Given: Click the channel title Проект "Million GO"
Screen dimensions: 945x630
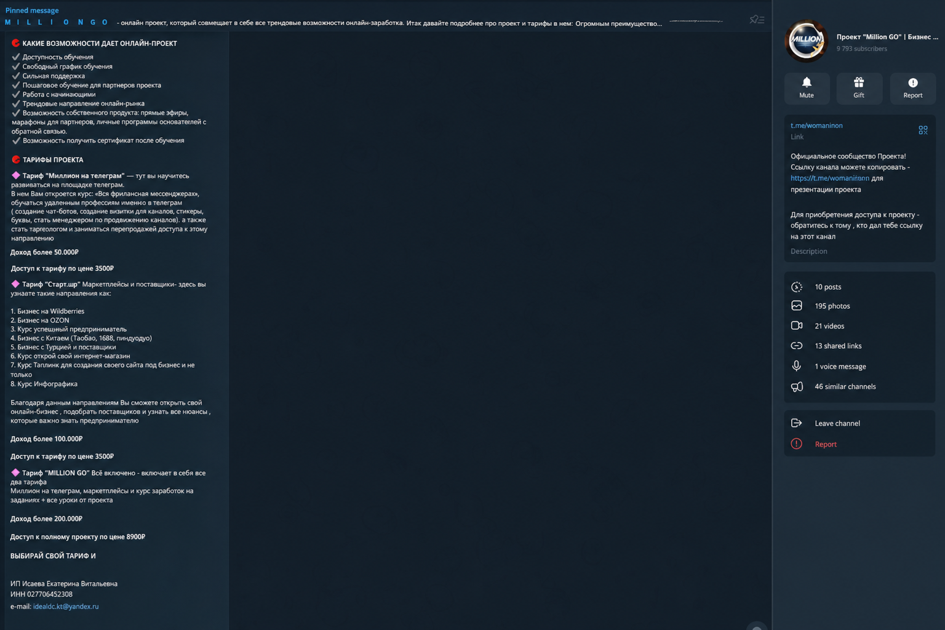Looking at the screenshot, I should (x=887, y=37).
